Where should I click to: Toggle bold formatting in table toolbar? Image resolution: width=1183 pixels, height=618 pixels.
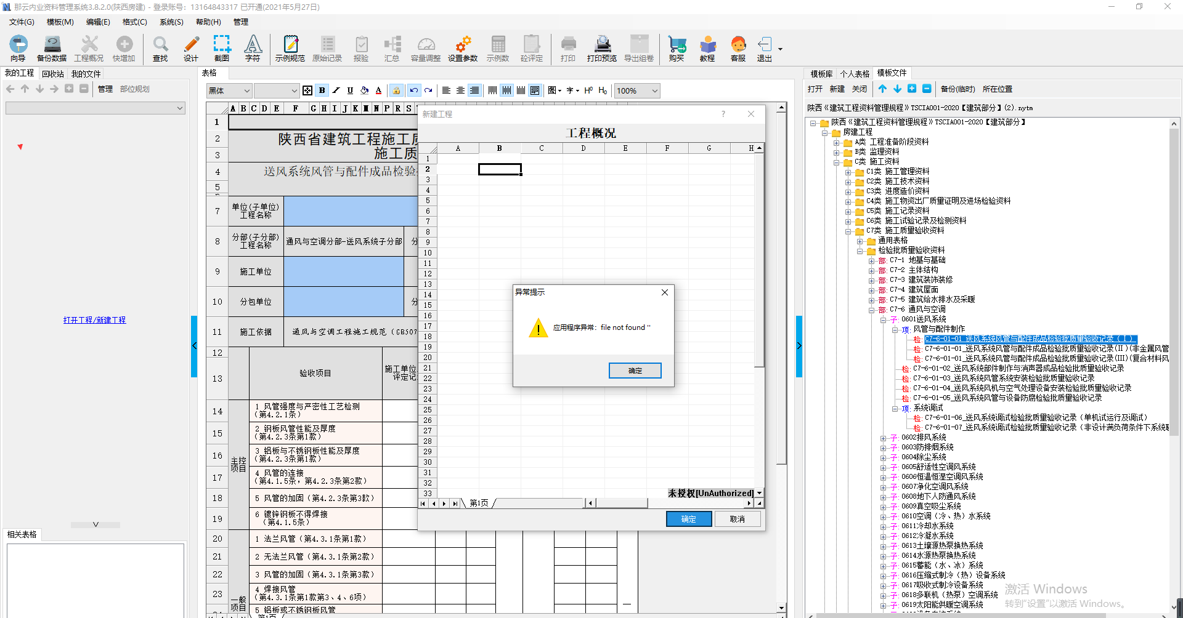click(322, 90)
